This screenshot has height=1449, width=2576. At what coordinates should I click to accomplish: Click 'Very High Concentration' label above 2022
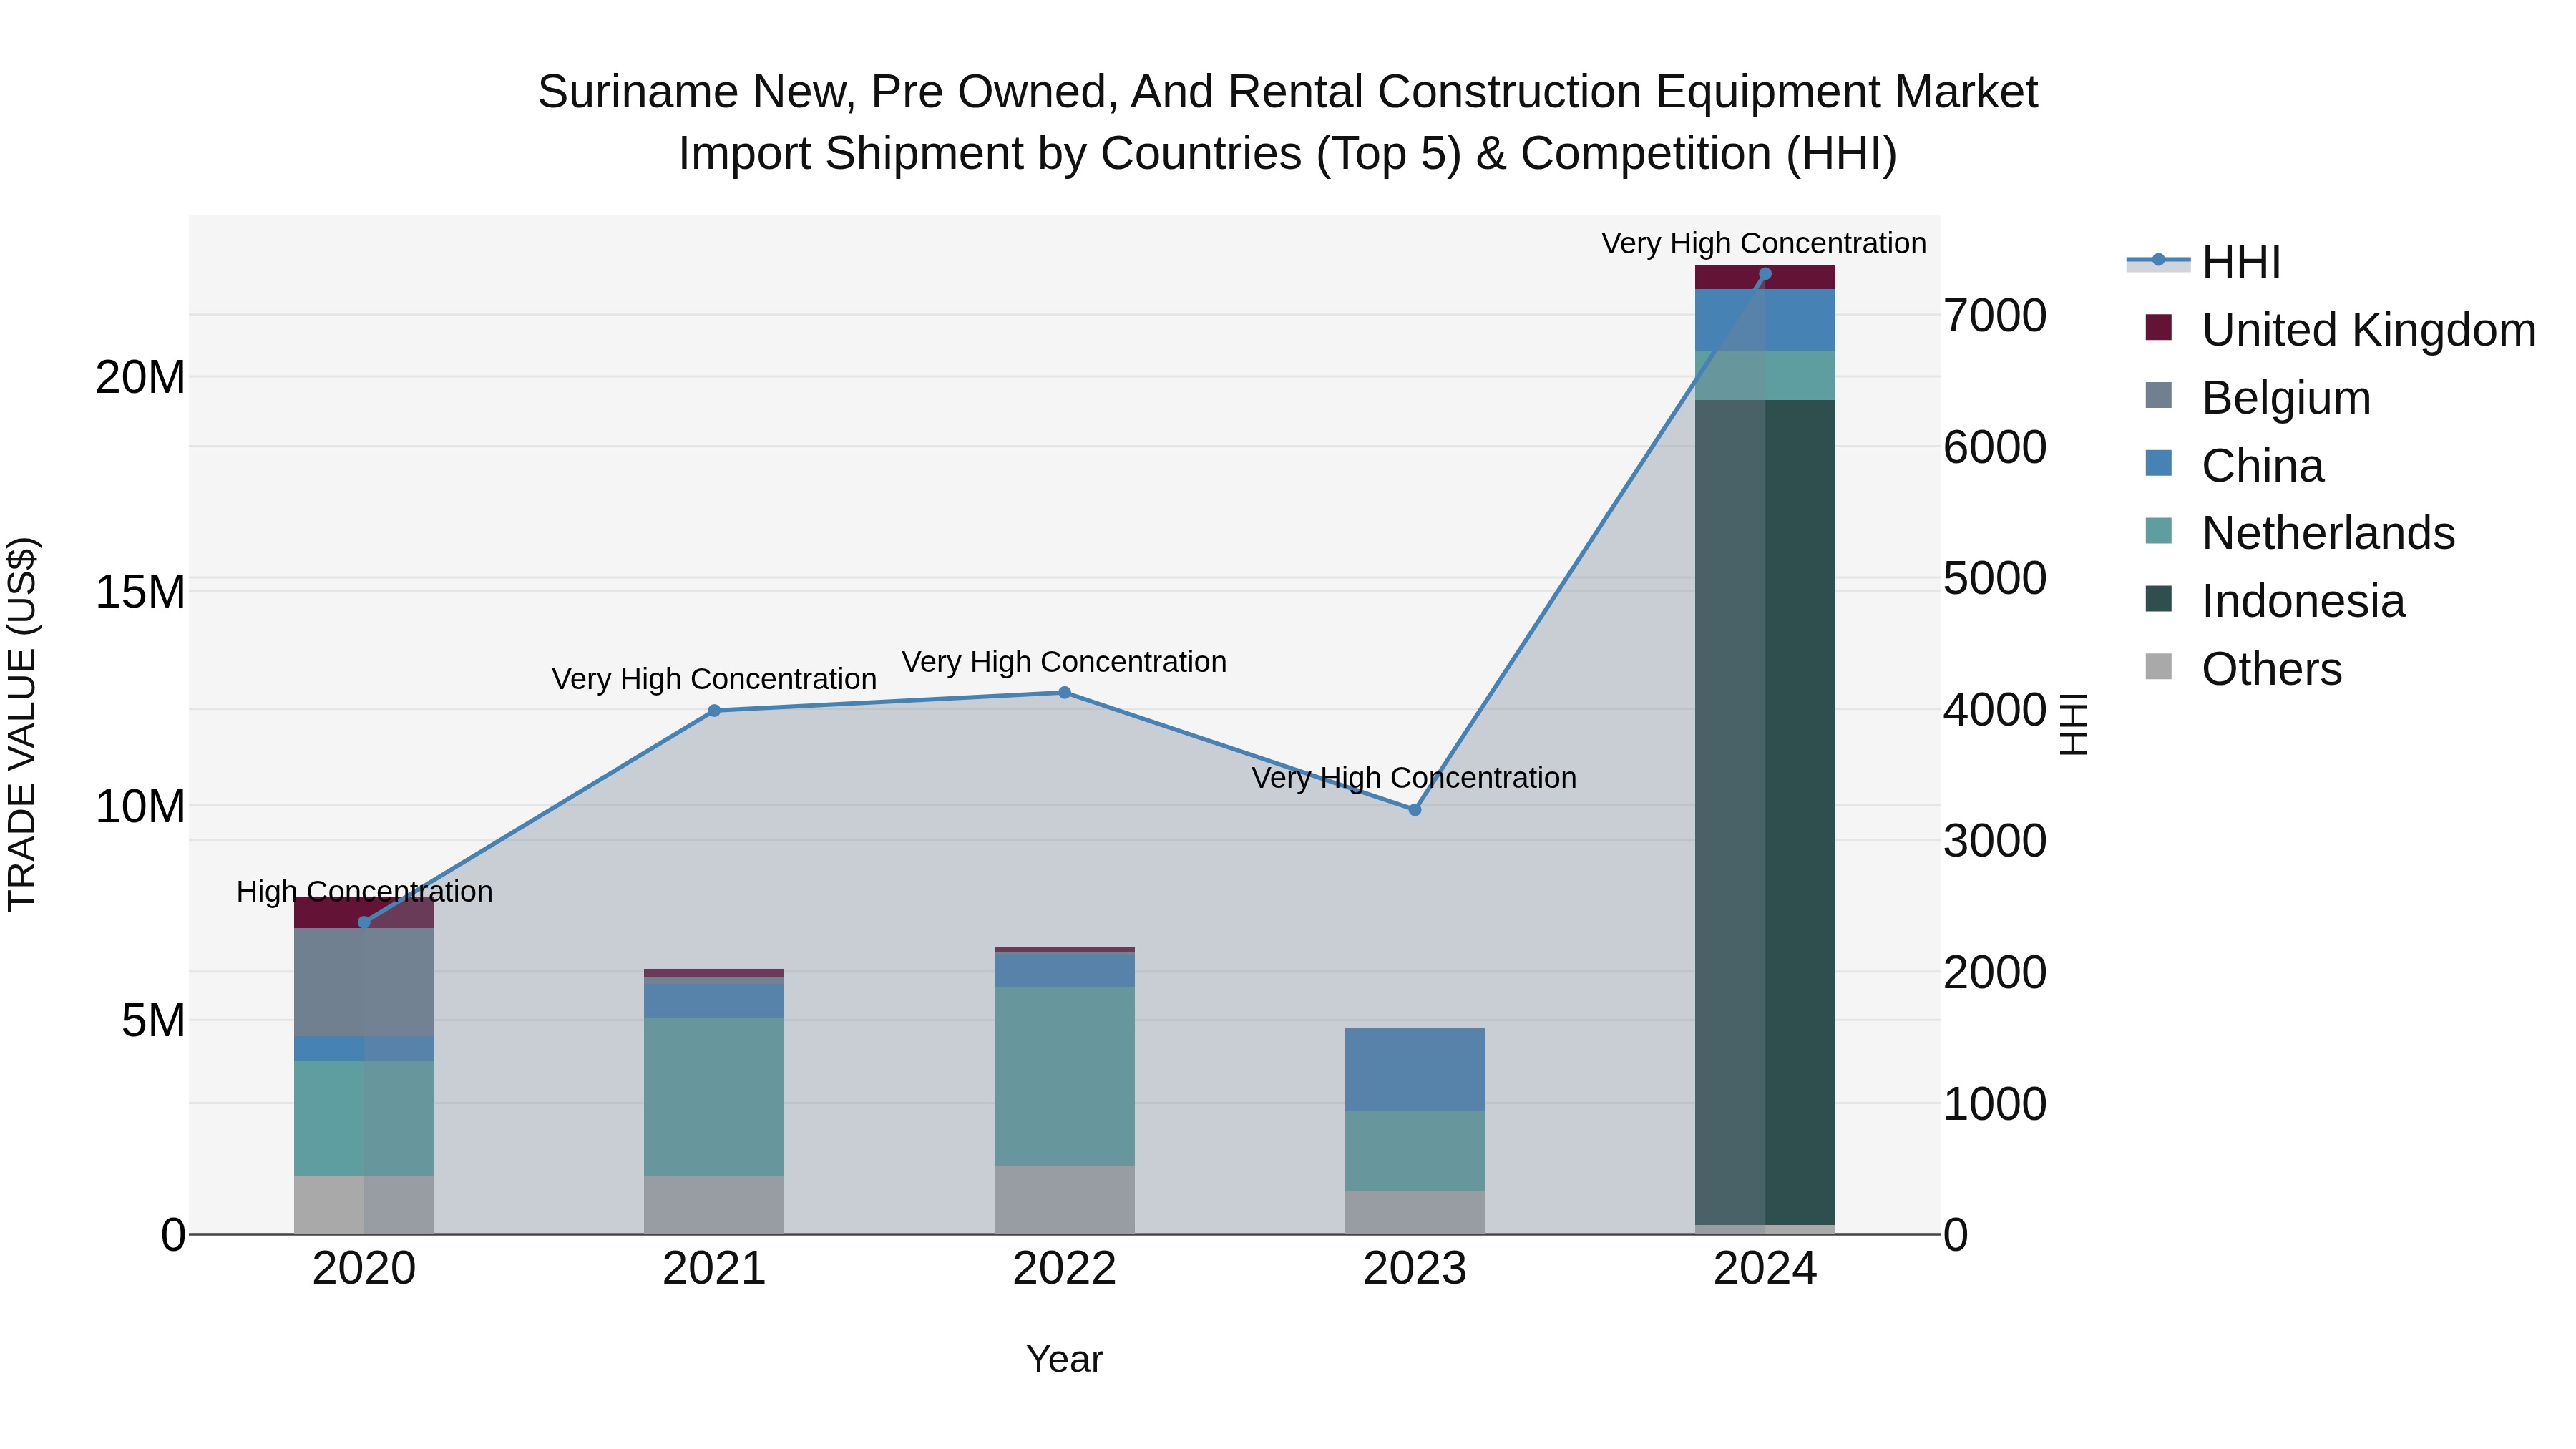(x=1064, y=662)
